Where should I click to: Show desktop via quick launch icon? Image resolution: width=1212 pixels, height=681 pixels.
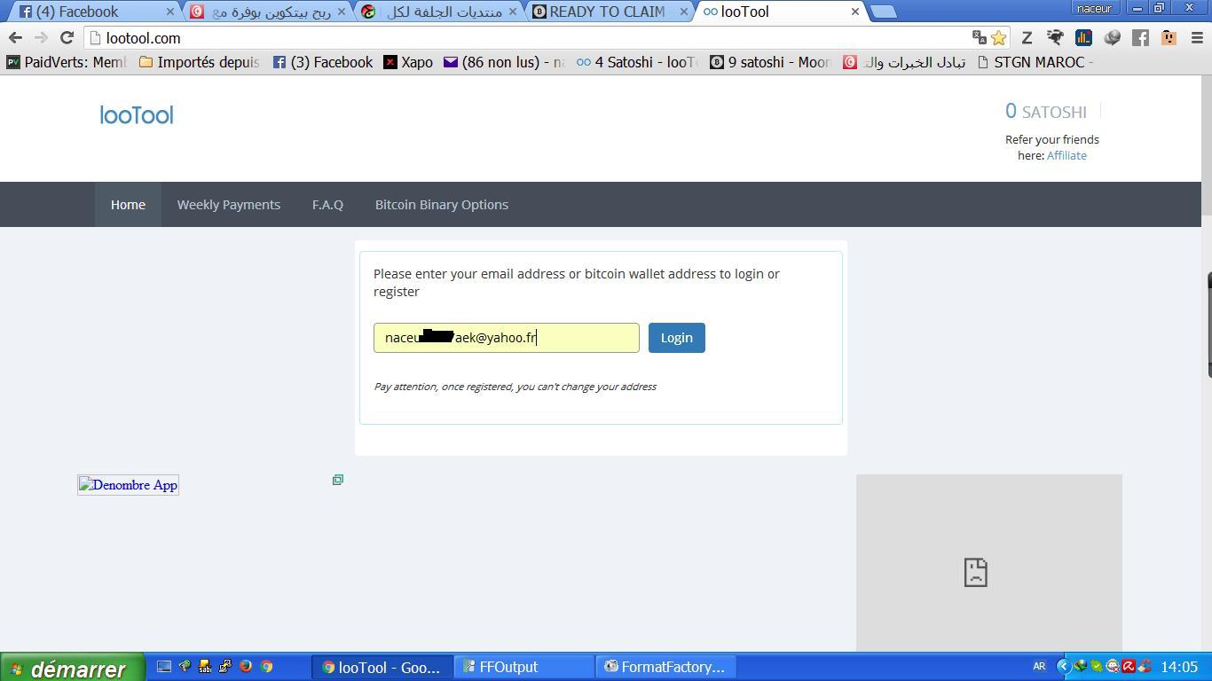click(164, 667)
